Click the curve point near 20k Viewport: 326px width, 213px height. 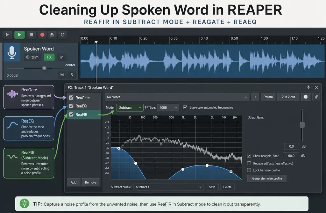click(231, 172)
